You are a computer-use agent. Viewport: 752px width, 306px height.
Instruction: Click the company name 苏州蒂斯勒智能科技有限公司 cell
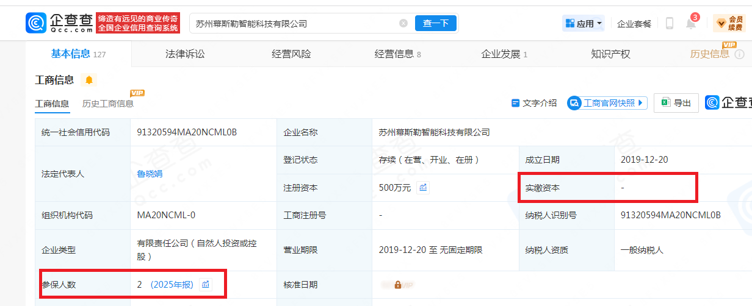pos(434,132)
